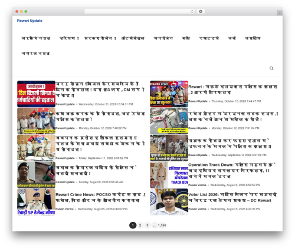Open thumbnail of the October 21, 2026 article
The image size is (295, 249).
click(x=36, y=94)
